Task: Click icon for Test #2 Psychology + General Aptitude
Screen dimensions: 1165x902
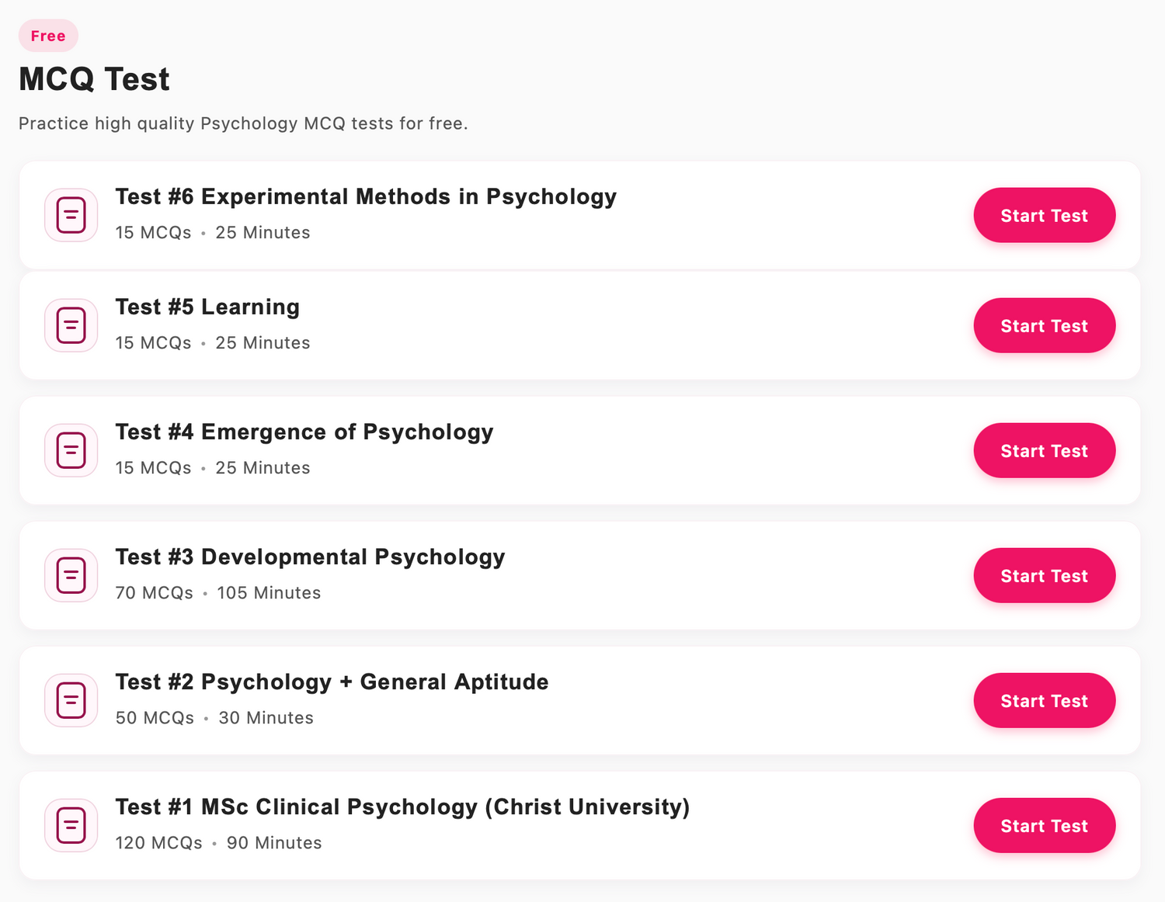Action: click(71, 700)
